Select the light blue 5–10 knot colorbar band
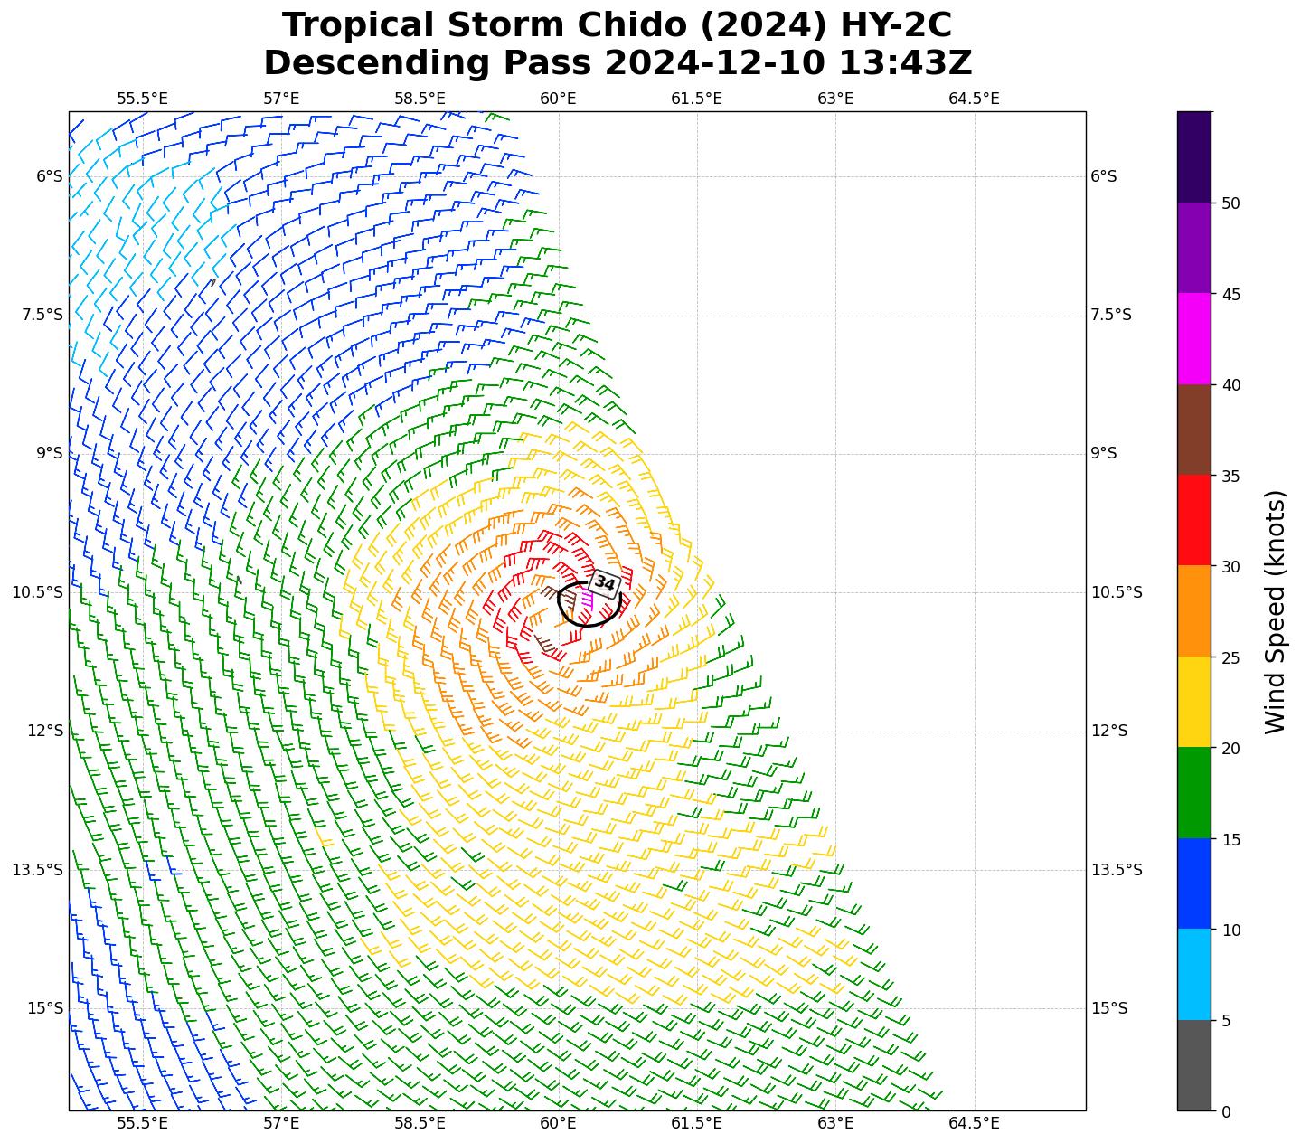This screenshot has height=1143, width=1301. click(1193, 974)
